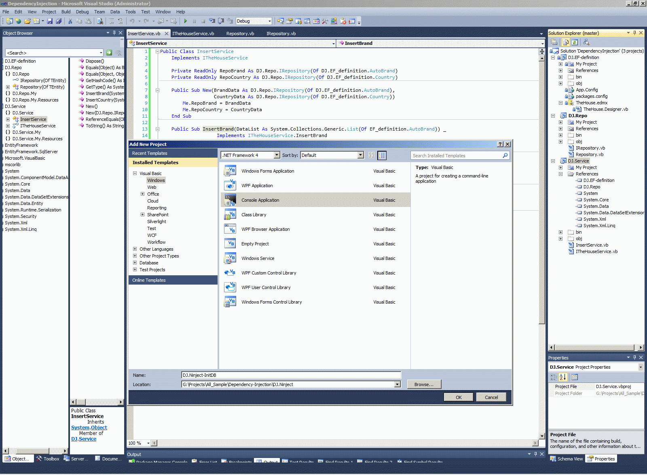The height and width of the screenshot is (475, 647).
Task: Collapse DJ.Repo project in Solution Explorer
Action: pos(553,116)
